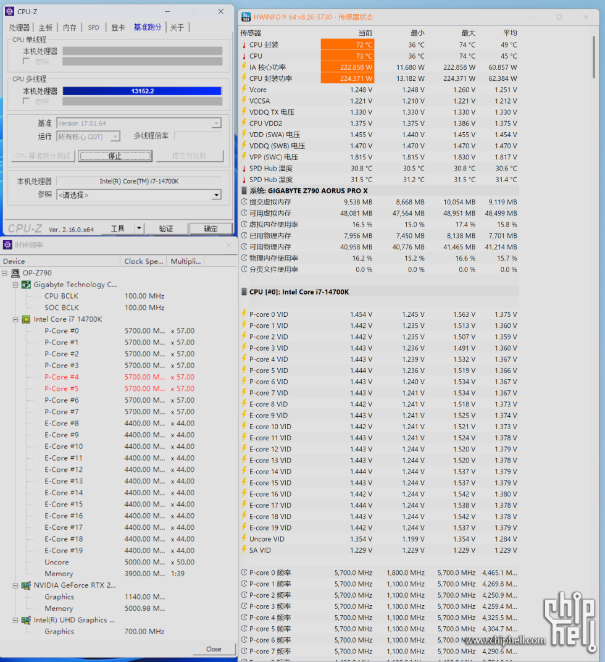Select the CPU BCLK row
Image resolution: width=605 pixels, height=662 pixels.
pos(104,296)
